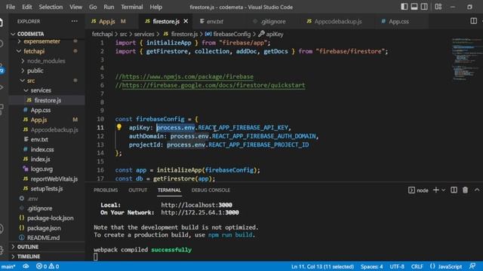Change UTF-8 encoding
Screen dimensions: 483x271
click(397, 266)
